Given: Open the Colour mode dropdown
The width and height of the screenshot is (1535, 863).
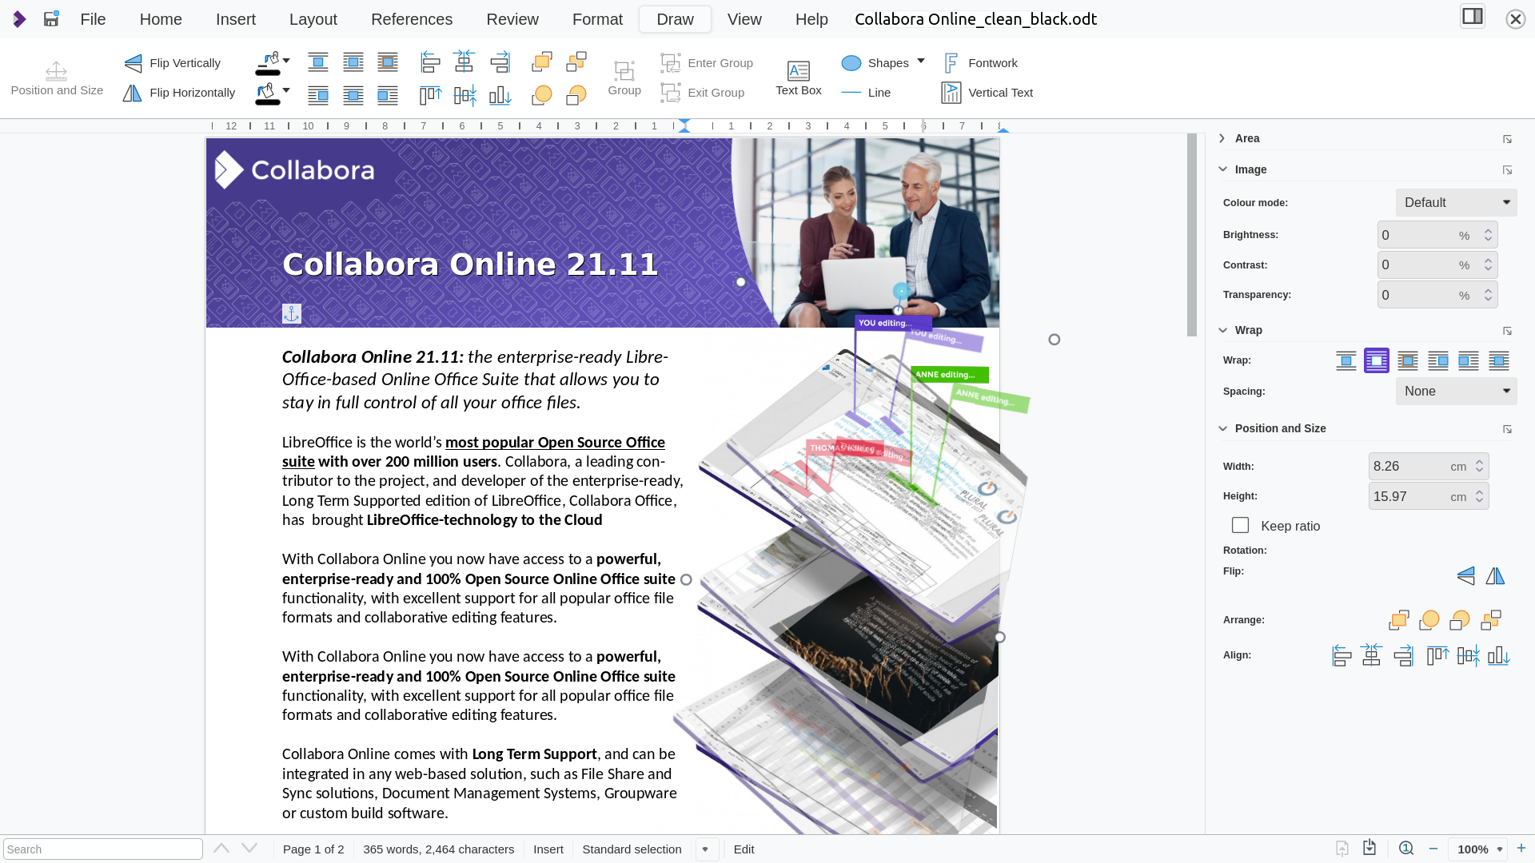Looking at the screenshot, I should [1456, 203].
